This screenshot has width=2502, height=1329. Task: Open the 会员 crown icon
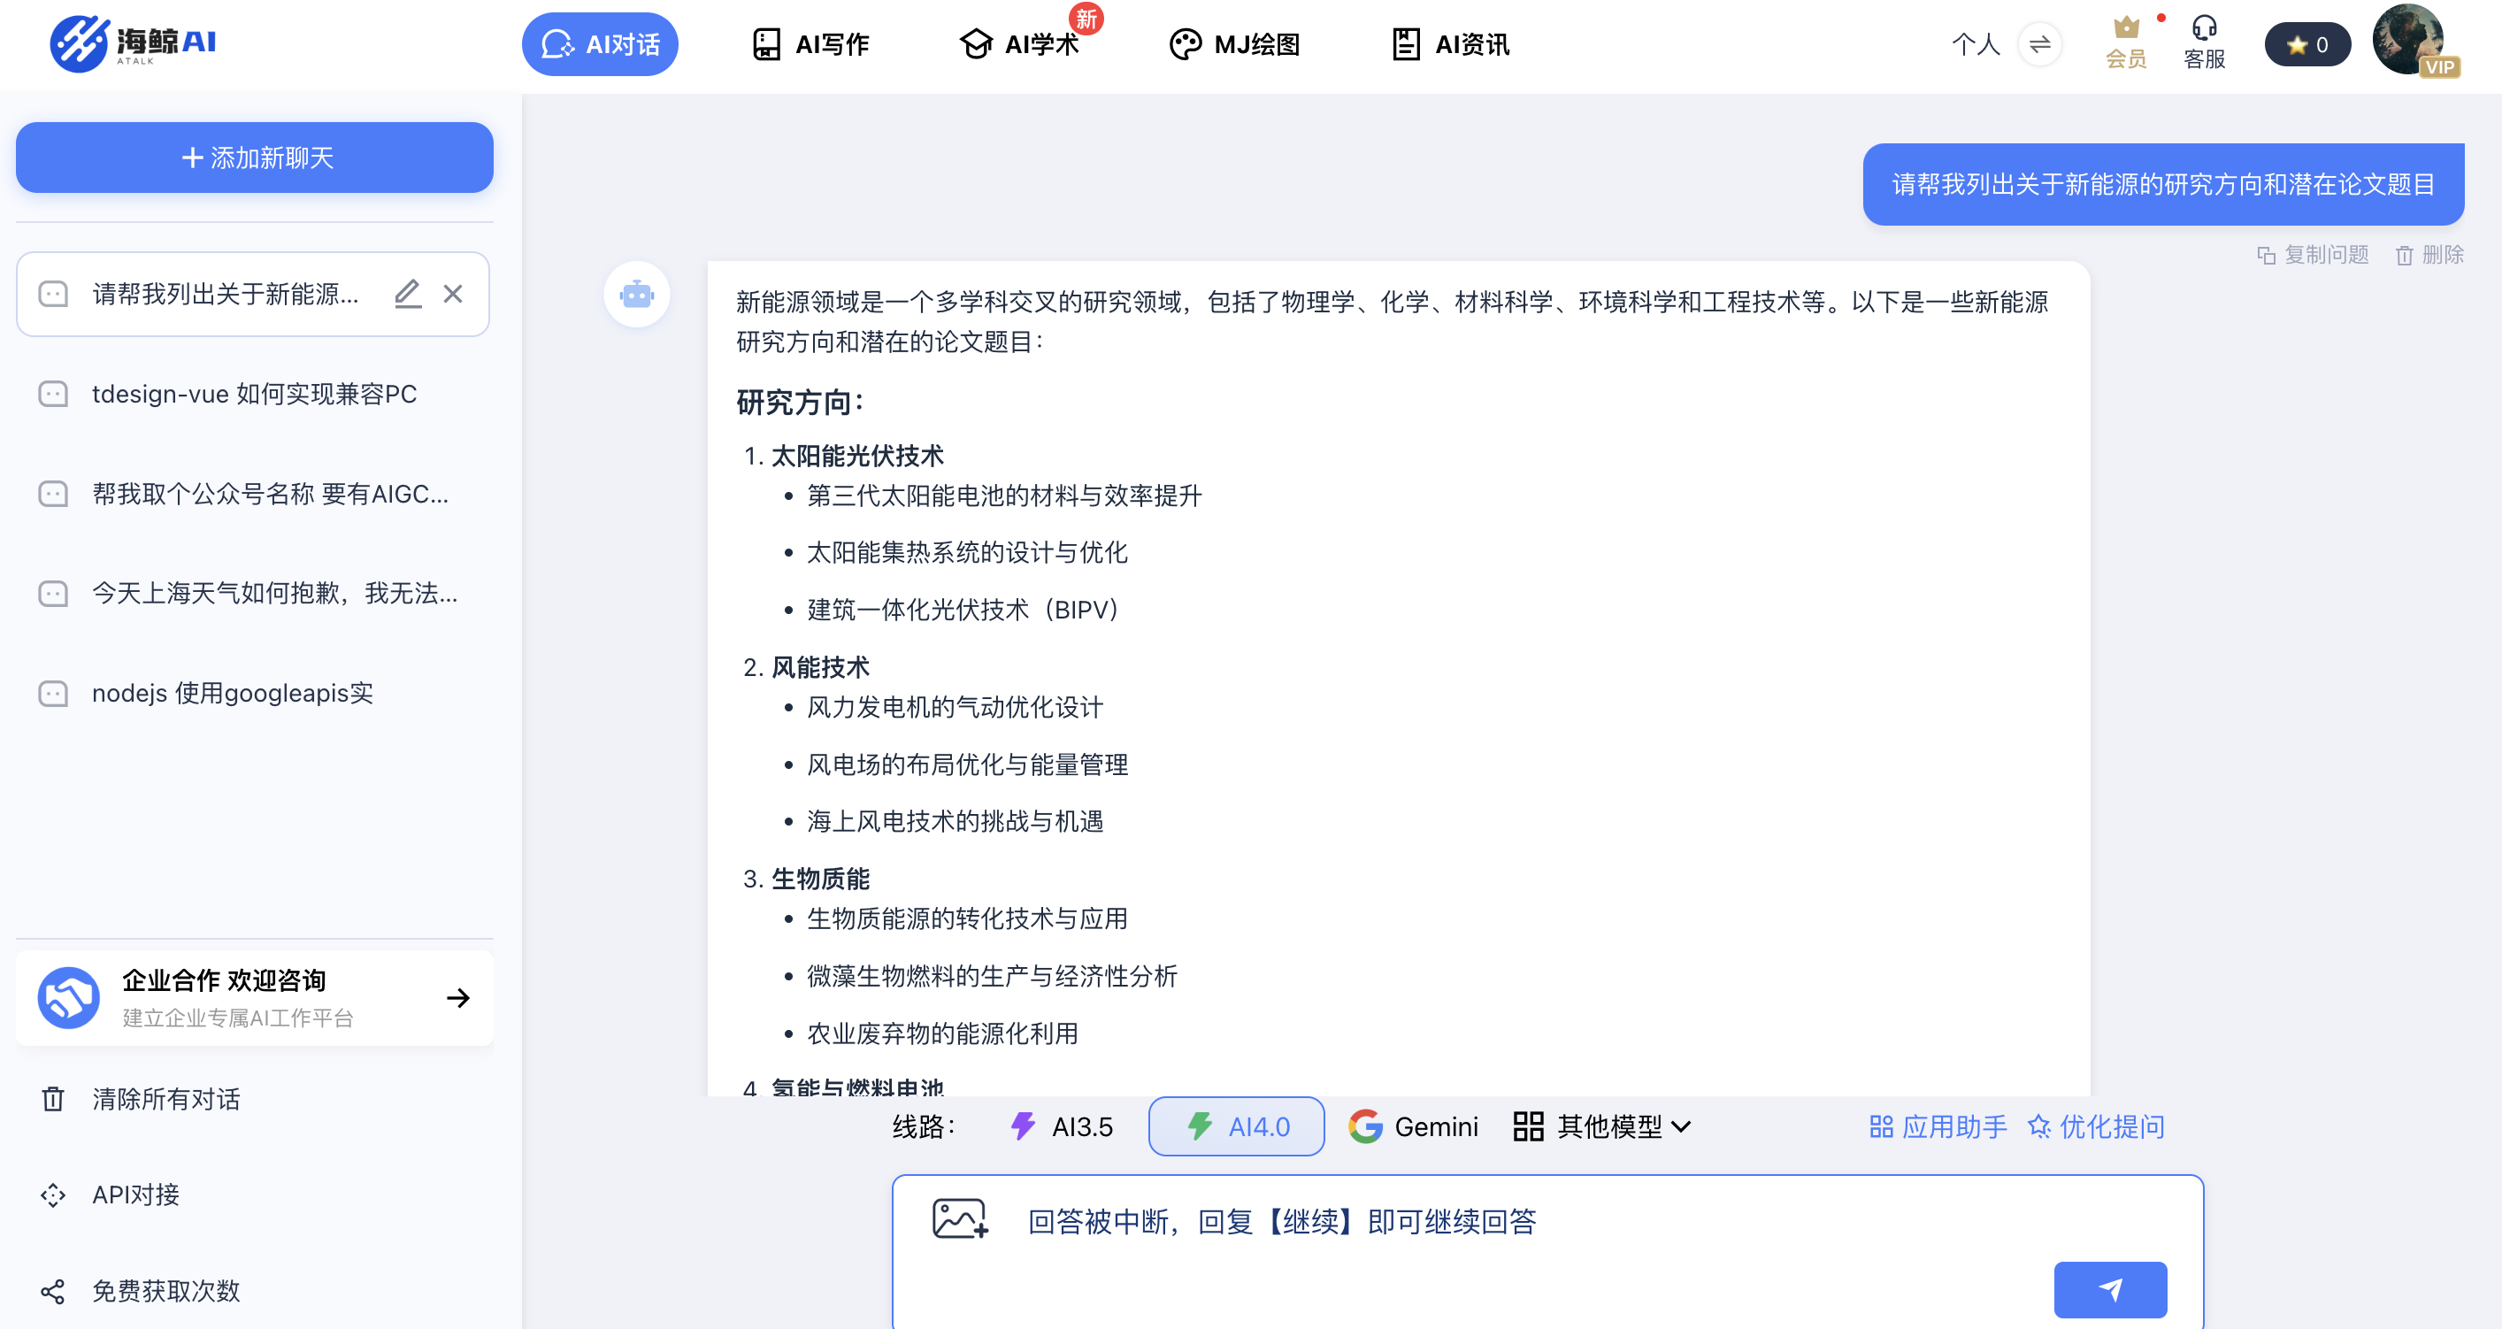(x=2126, y=42)
